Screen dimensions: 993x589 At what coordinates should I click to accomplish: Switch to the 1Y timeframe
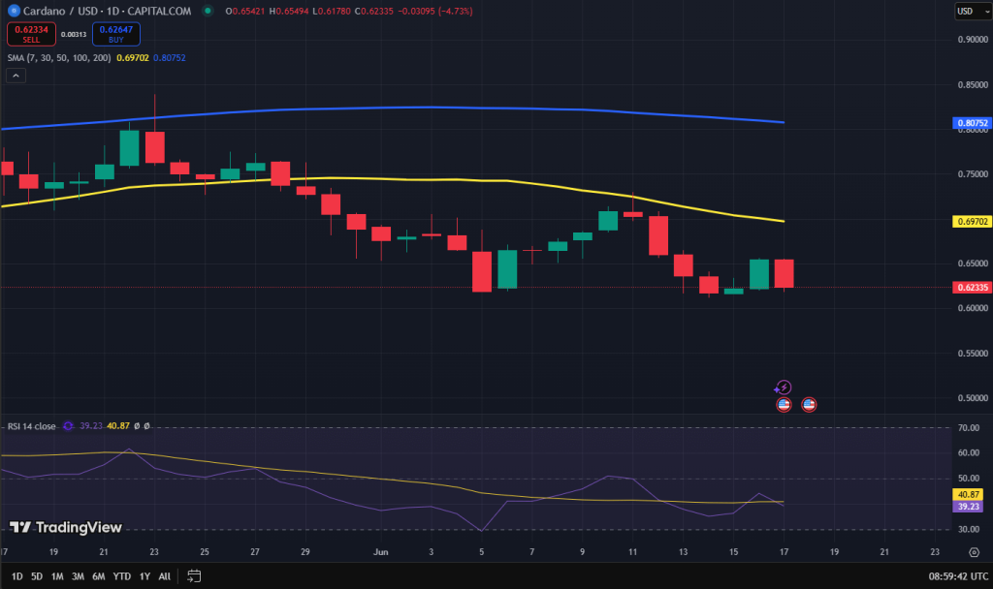[x=143, y=575]
